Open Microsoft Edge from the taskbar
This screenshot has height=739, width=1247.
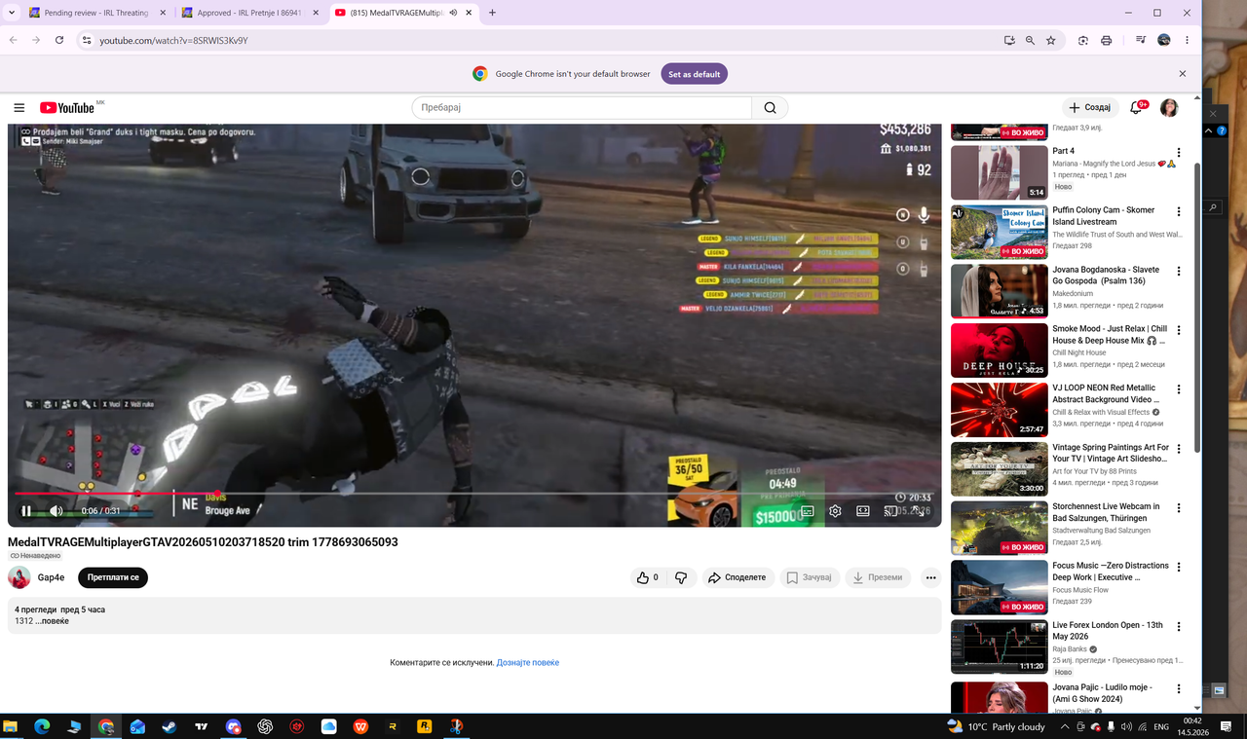pyautogui.click(x=42, y=726)
